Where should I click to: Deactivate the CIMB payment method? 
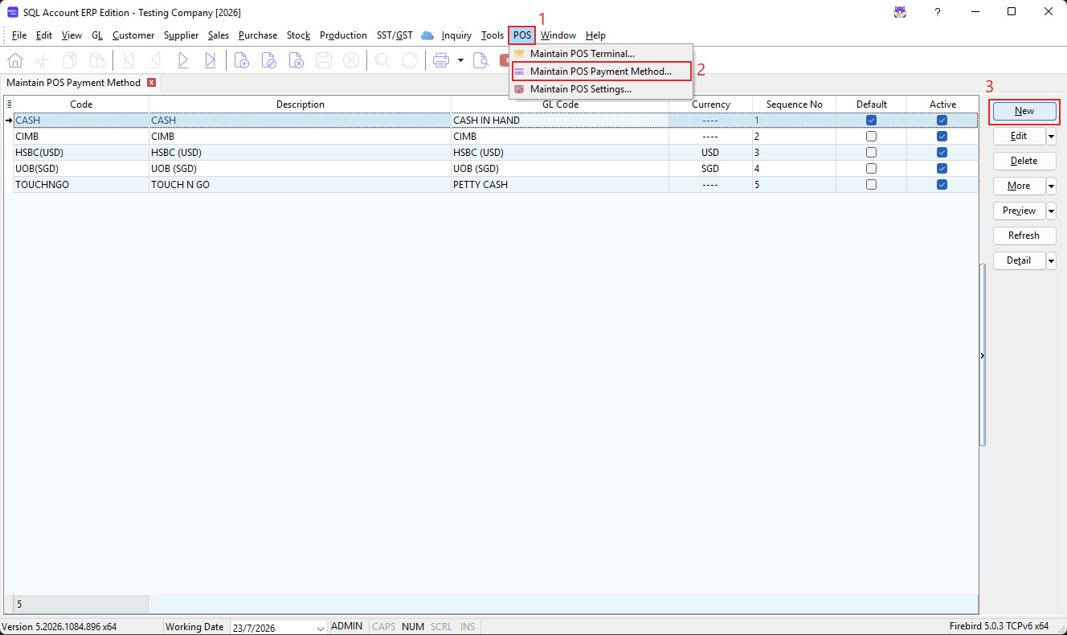click(942, 137)
